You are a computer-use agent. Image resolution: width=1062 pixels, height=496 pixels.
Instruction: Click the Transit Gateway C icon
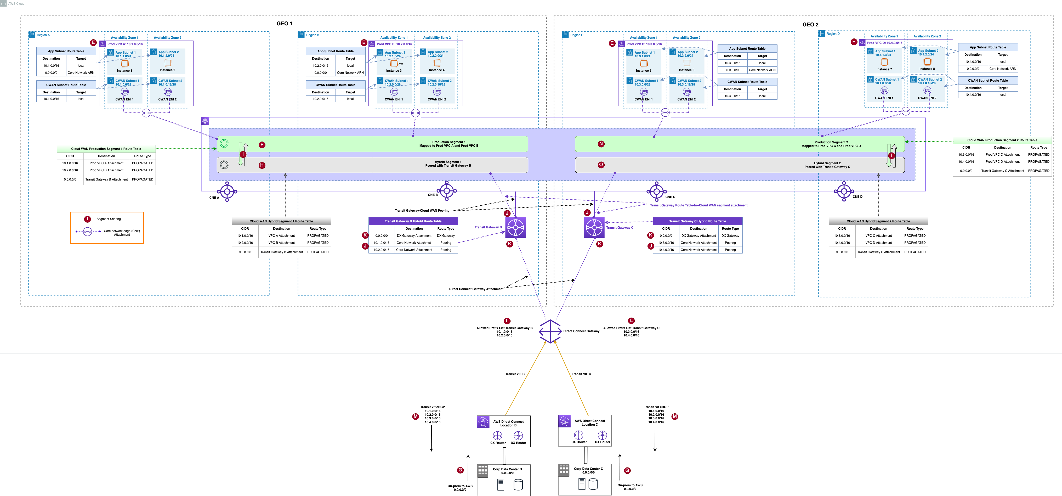594,228
